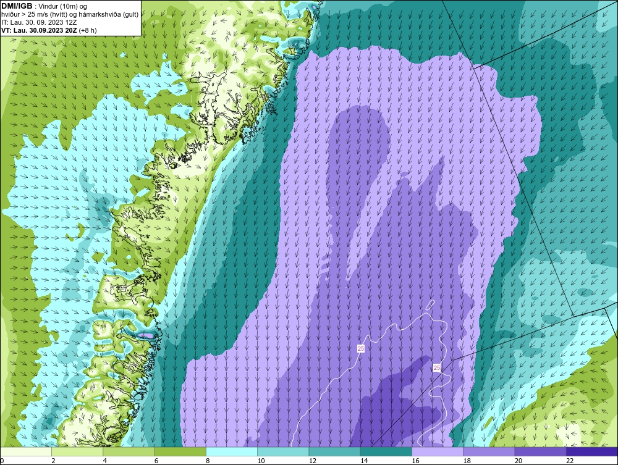Click the legend value '8'

pyautogui.click(x=208, y=461)
